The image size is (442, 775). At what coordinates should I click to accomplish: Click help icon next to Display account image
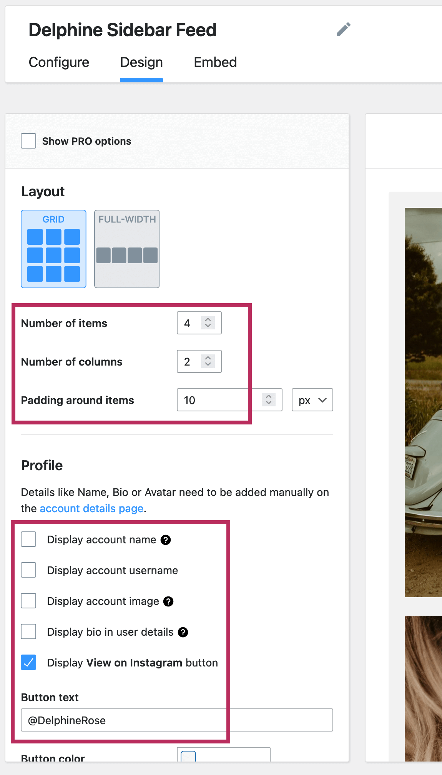tap(168, 601)
